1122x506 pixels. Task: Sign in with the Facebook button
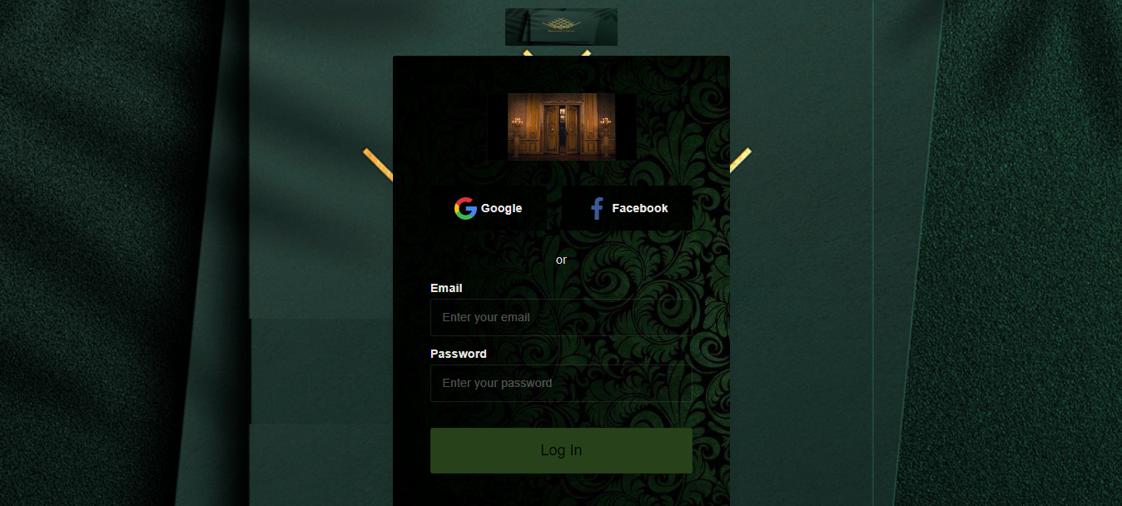(627, 208)
